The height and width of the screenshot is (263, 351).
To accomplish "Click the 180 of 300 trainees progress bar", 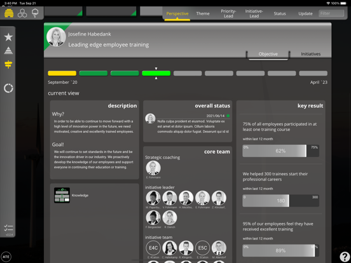I will pos(280,201).
